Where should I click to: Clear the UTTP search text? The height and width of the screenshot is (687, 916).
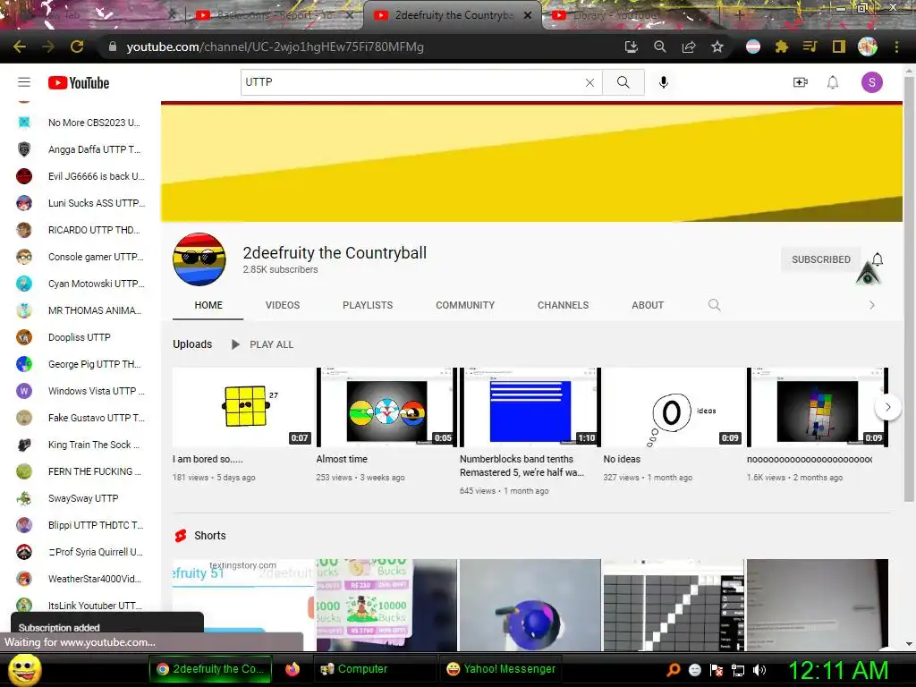(589, 83)
